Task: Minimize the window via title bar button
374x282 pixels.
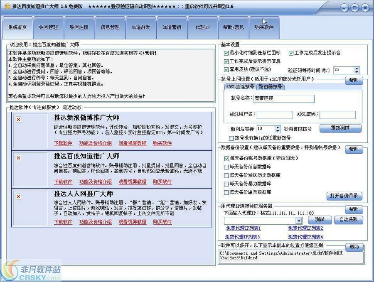Action: point(344,8)
